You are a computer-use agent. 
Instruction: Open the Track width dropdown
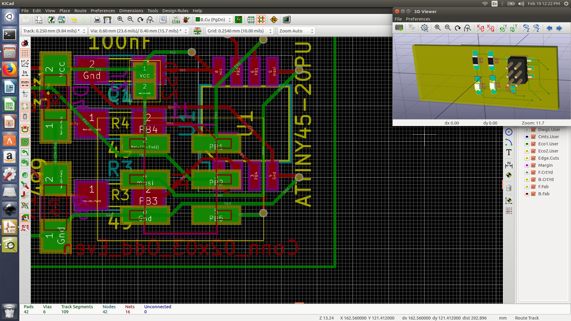54,31
